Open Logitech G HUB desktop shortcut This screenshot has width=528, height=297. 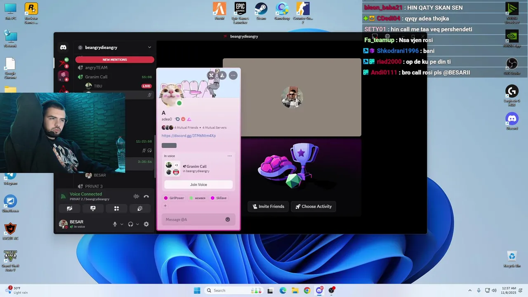[x=512, y=96]
